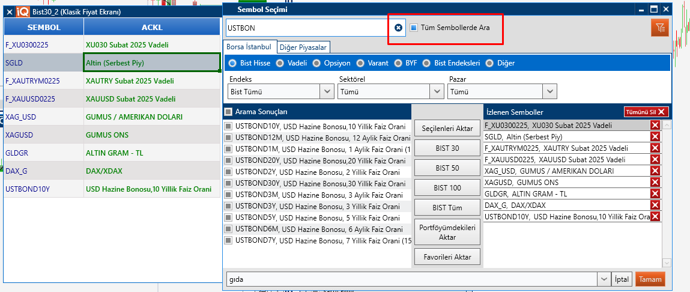The width and height of the screenshot is (690, 292).
Task: Remove XAGUSD GUMUS ONS from watchlist
Action: [655, 183]
